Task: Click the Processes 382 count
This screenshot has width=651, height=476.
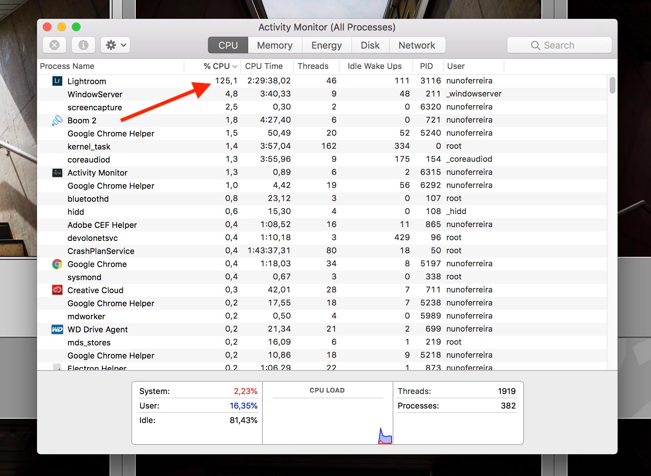Action: [x=508, y=406]
